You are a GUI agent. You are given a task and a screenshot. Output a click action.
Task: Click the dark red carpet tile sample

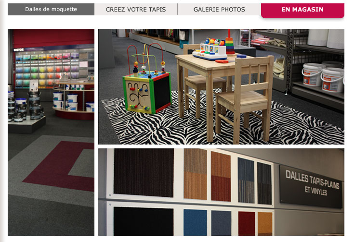coord(247,223)
